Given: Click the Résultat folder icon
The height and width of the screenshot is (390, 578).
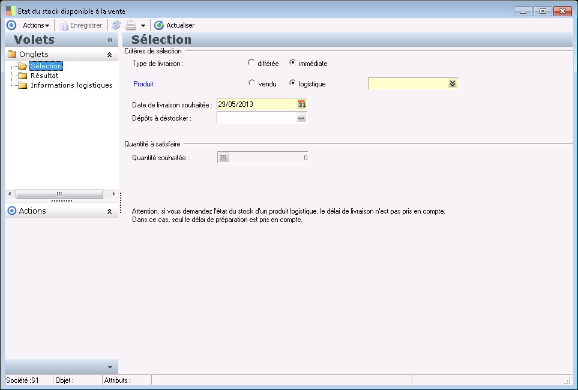Looking at the screenshot, I should point(23,76).
